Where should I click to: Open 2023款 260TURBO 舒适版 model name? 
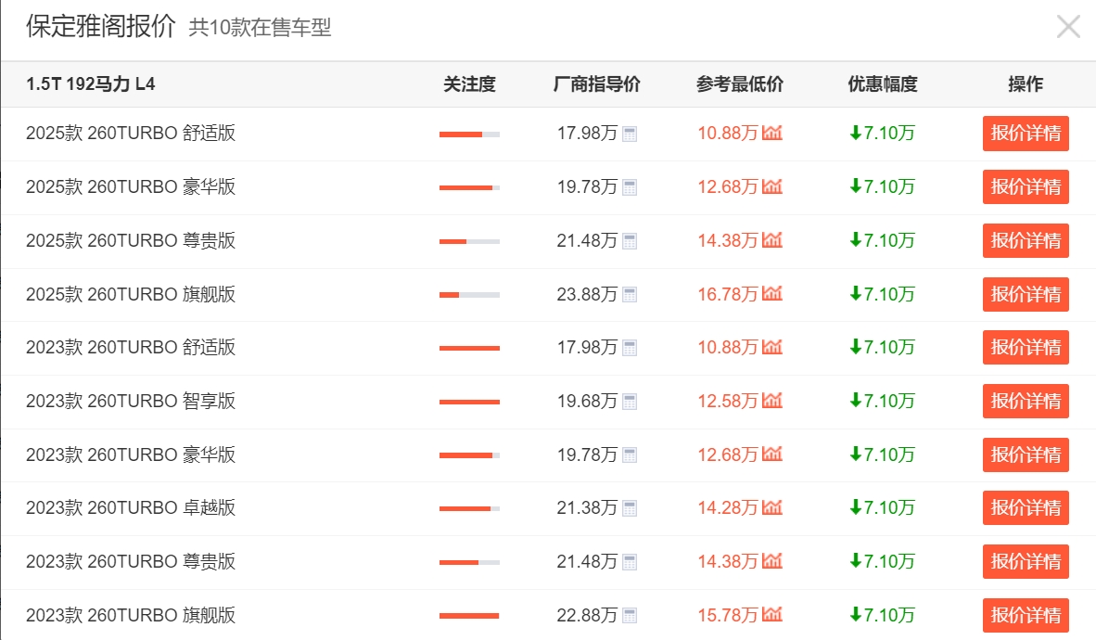point(131,348)
